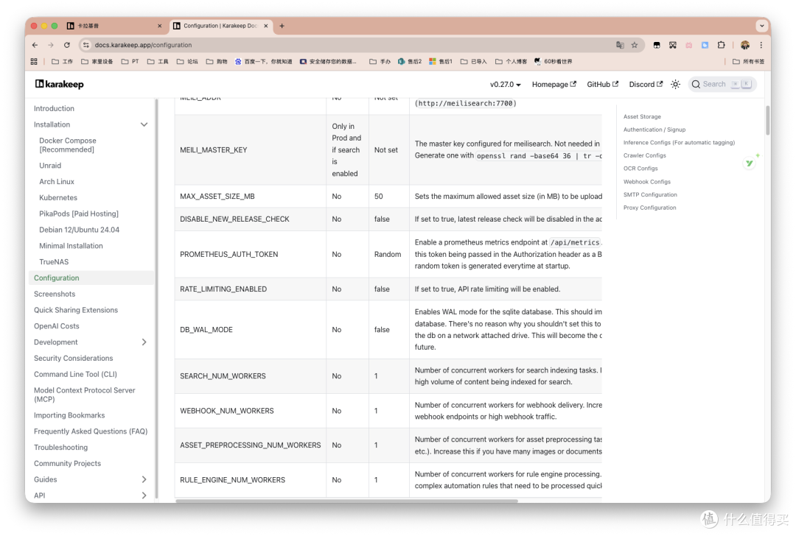Screen dimensions: 796x536
Task: Jump to SMTP Configuration section
Action: (x=650, y=194)
